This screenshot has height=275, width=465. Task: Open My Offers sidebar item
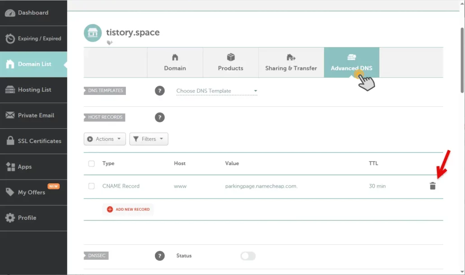tap(33, 192)
